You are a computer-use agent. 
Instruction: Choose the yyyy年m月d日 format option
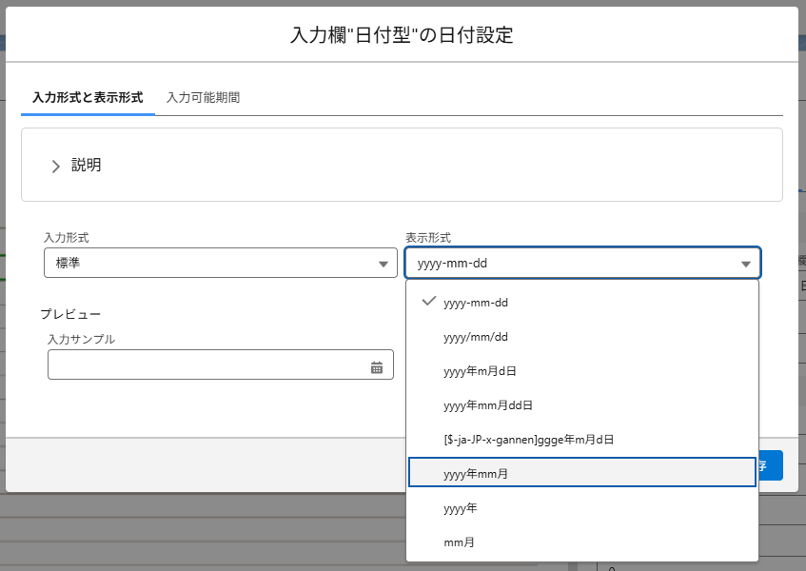tap(480, 371)
